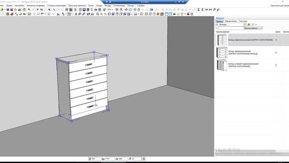Click the 'Наименование' column header
This screenshot has height=163, width=289.
coord(223,32)
